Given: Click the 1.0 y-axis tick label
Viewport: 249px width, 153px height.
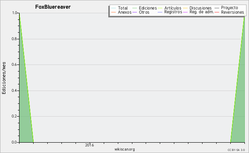Looking at the screenshot, I should point(15,13).
